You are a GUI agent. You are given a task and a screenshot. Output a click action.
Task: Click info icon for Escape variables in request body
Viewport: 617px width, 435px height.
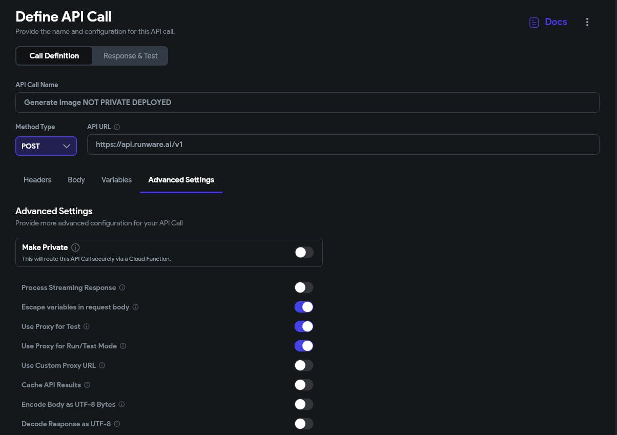pos(135,307)
